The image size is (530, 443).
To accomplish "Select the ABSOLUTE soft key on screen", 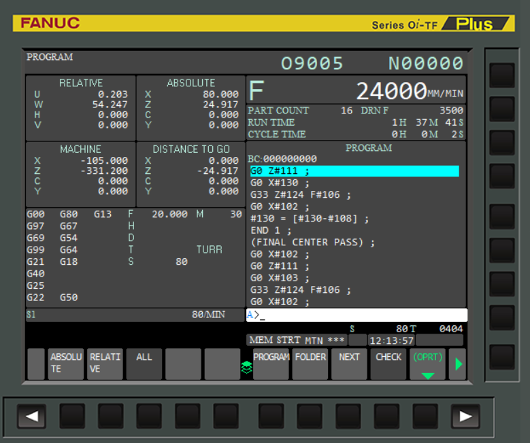I will click(x=65, y=364).
